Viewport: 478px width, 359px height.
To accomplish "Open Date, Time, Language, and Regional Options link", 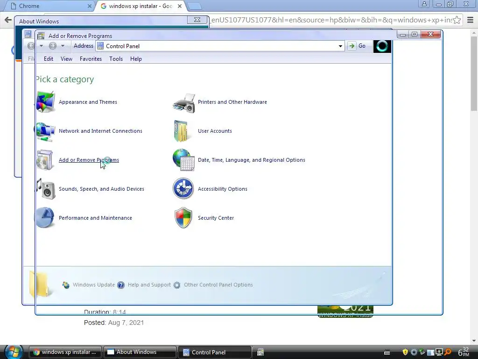I will (x=252, y=160).
